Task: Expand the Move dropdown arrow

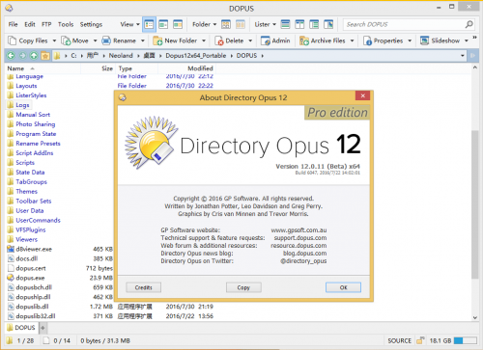Action: [x=95, y=40]
